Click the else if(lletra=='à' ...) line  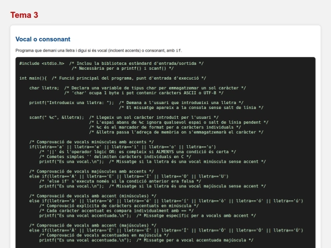pos(166,201)
